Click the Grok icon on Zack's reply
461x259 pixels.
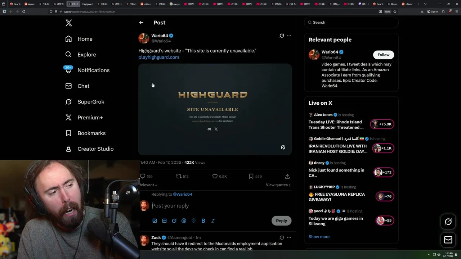click(282, 237)
